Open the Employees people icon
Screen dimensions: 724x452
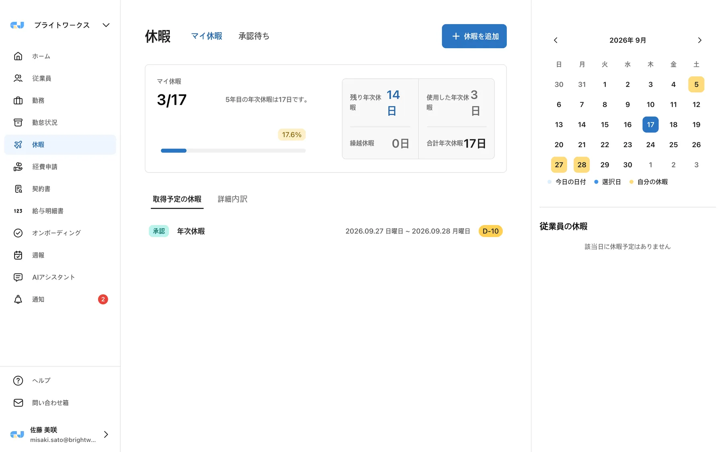pyautogui.click(x=18, y=78)
